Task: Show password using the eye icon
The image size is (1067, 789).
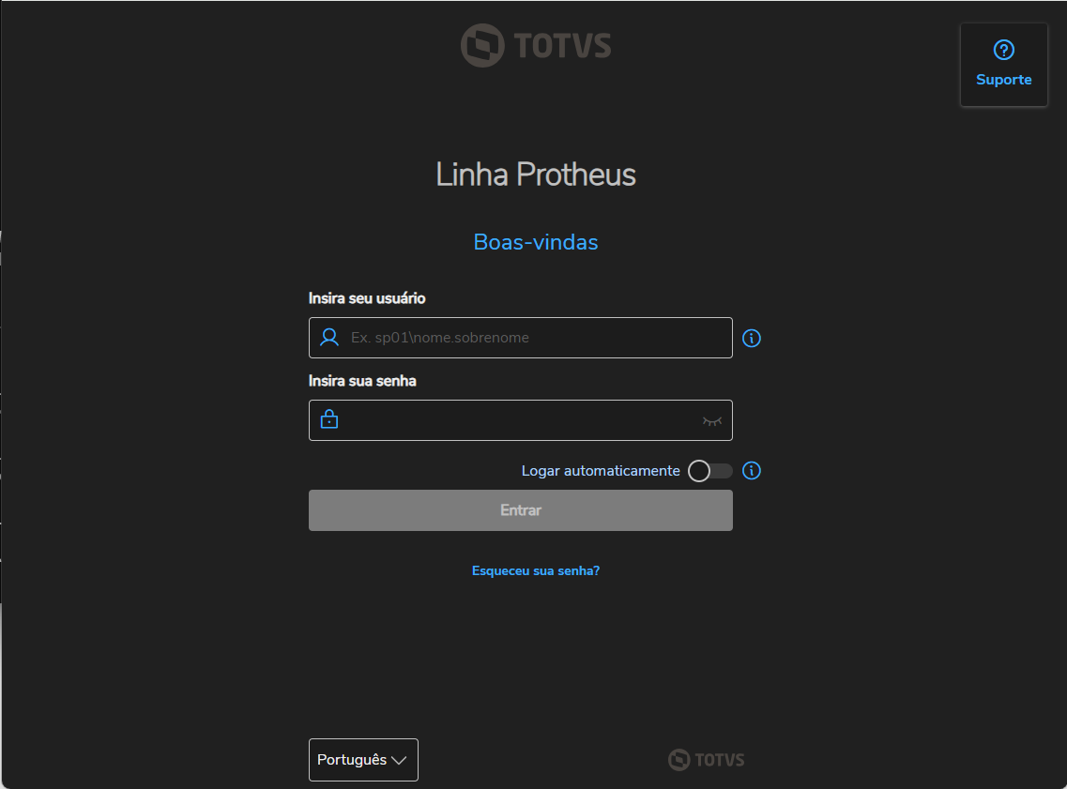Action: coord(712,421)
